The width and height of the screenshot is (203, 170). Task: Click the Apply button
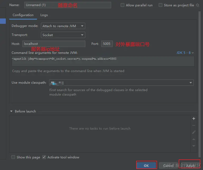click(x=190, y=166)
